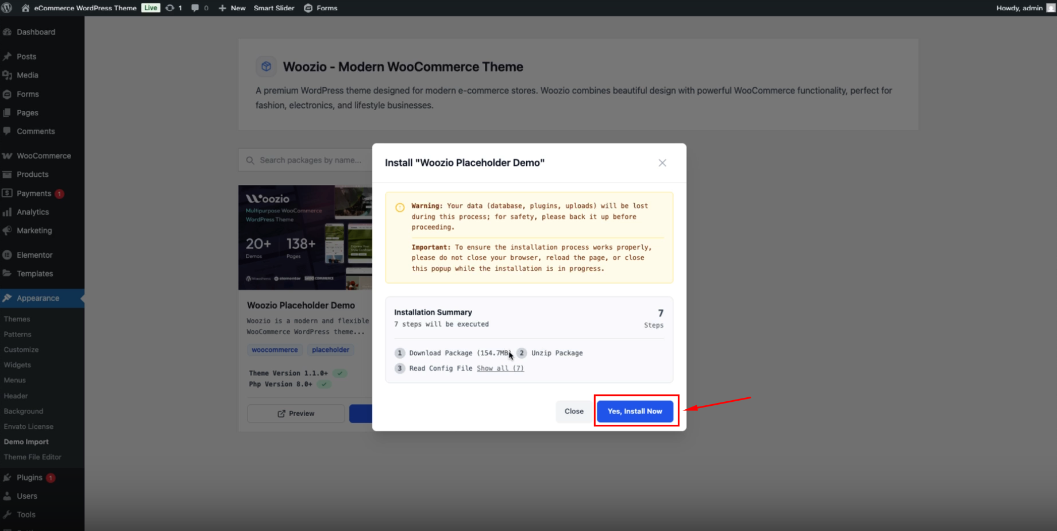Click the updates refresh icon
1057x531 pixels.
(170, 8)
